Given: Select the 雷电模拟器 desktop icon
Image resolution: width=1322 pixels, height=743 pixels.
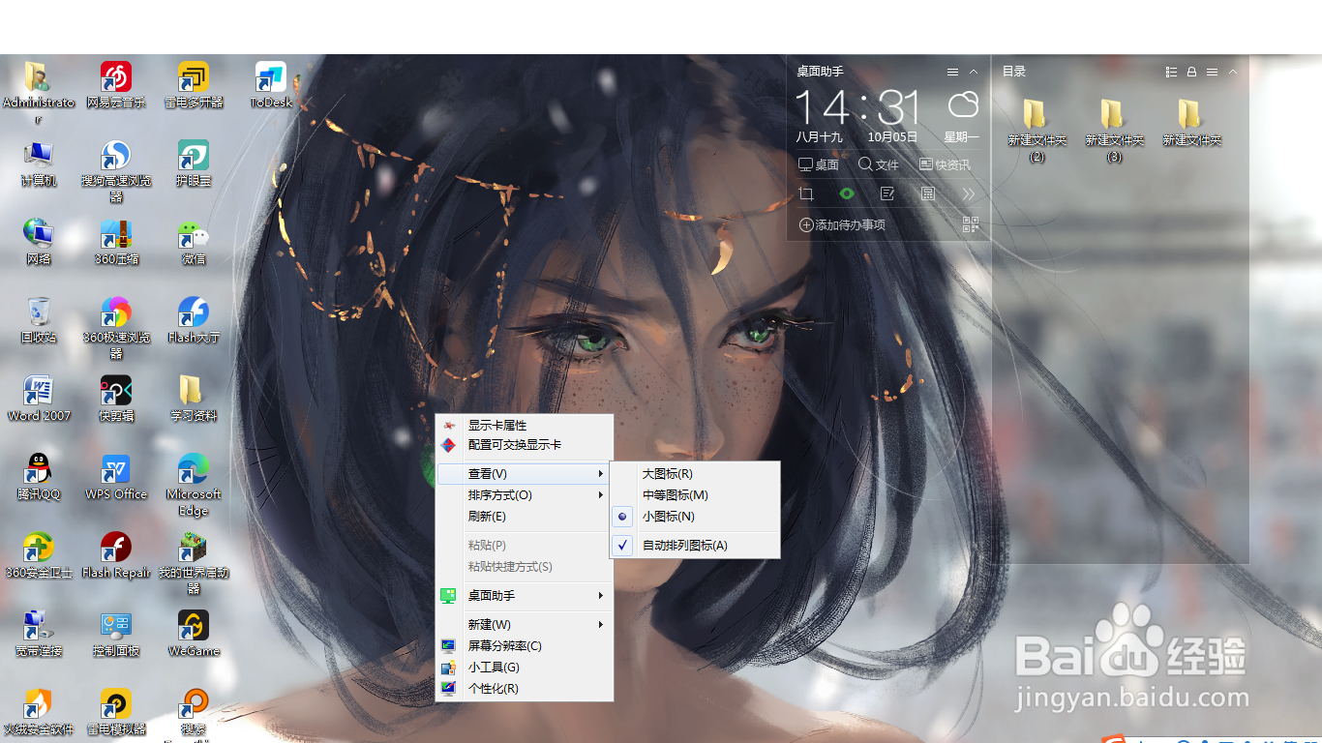Looking at the screenshot, I should tap(116, 712).
